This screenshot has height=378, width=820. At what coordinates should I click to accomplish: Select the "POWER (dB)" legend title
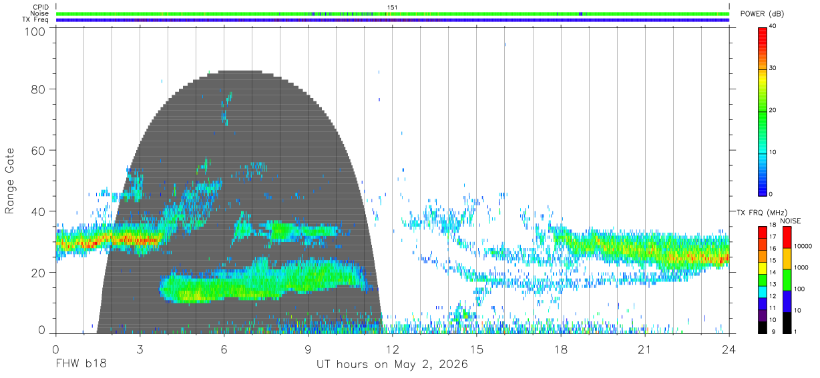point(763,14)
